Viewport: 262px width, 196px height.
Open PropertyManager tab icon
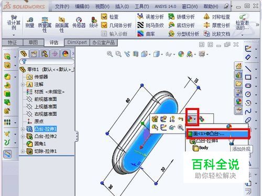tap(34, 53)
